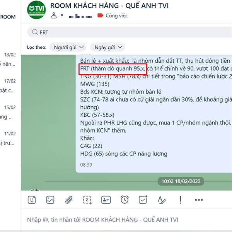Click the message input box at bottom
This screenshot has height=232, width=232.
tap(126, 220)
